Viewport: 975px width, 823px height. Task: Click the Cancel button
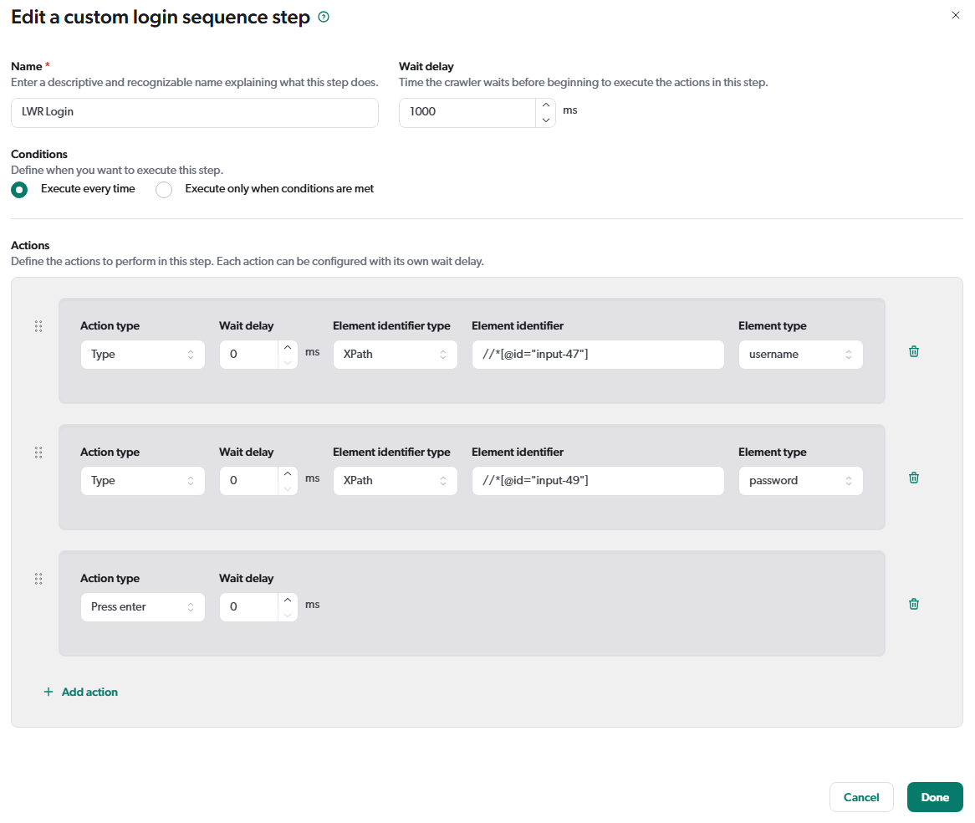[861, 797]
